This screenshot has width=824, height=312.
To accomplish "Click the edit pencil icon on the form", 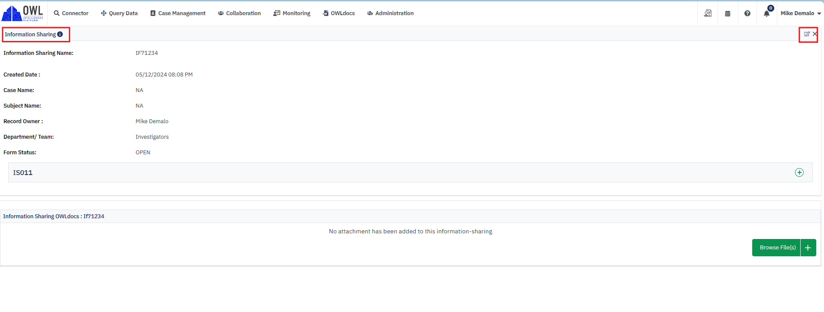I will click(807, 34).
